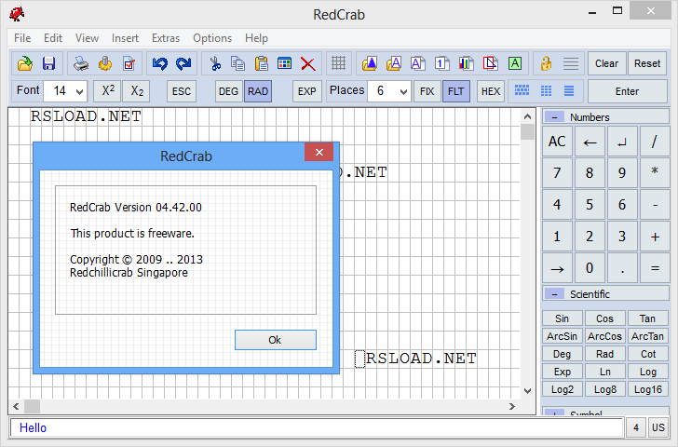Open the View menu
Screen dimensions: 678x447
coord(87,38)
